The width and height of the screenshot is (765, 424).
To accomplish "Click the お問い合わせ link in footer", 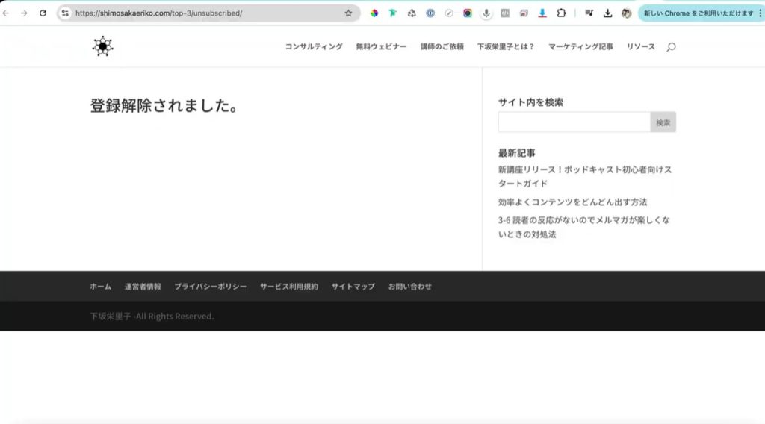I will (409, 287).
